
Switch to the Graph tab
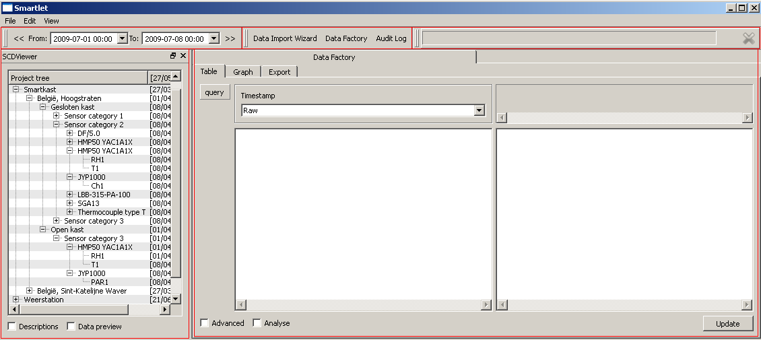pos(243,72)
